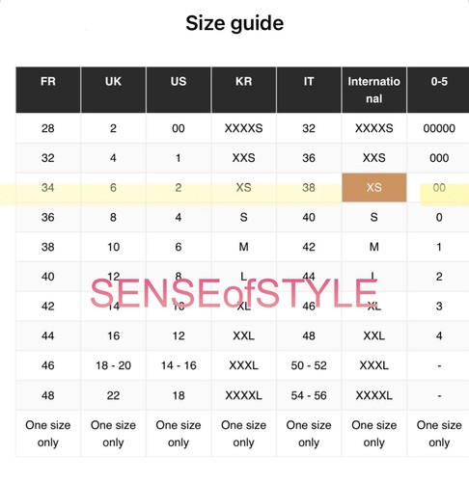This screenshot has height=482, width=469.
Task: Select the UK column header
Action: (113, 90)
